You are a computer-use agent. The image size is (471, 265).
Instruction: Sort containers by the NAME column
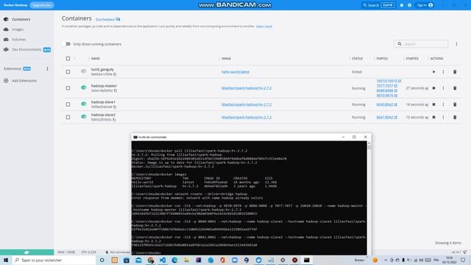point(96,59)
